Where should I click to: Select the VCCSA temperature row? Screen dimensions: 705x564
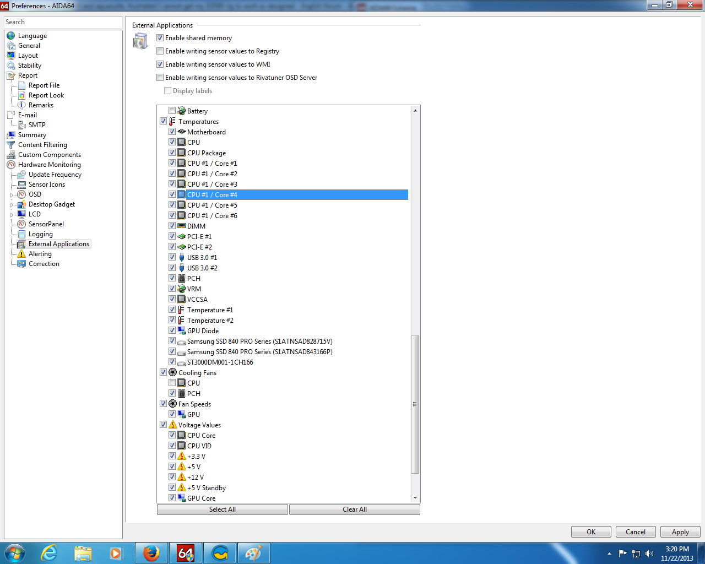coord(197,299)
